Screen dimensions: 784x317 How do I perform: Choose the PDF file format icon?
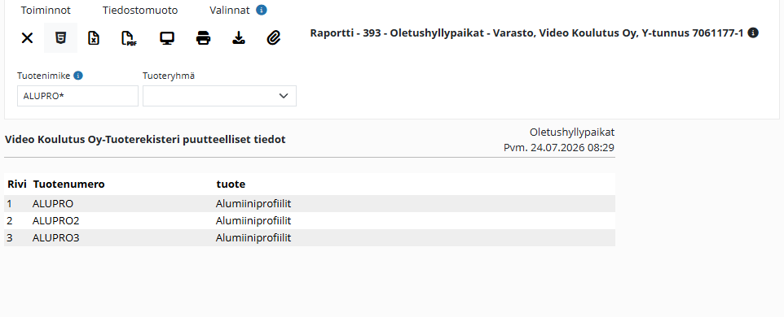click(129, 38)
